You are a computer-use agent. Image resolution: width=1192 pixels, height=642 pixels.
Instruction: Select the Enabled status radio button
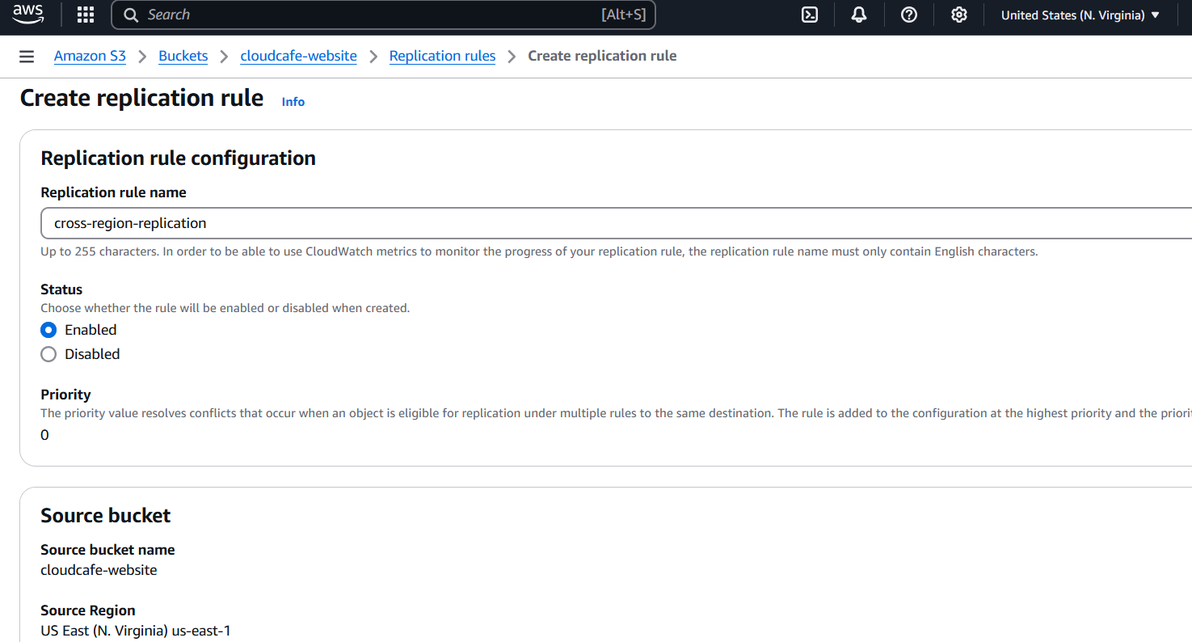[x=48, y=330]
